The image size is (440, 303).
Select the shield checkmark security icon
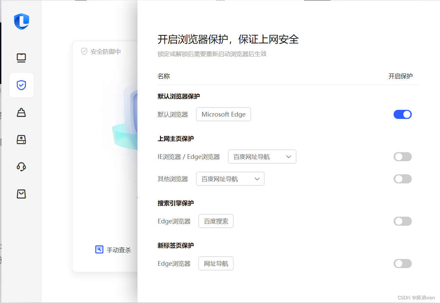[22, 85]
